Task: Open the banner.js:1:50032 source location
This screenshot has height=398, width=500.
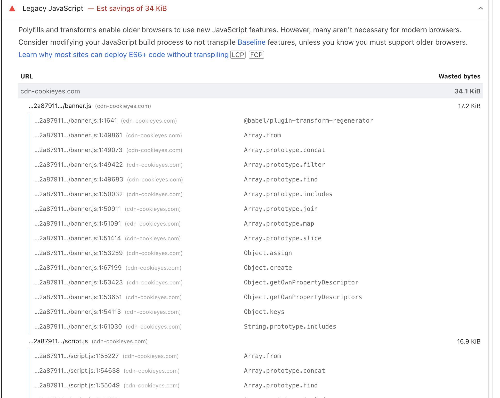Action: (x=79, y=194)
